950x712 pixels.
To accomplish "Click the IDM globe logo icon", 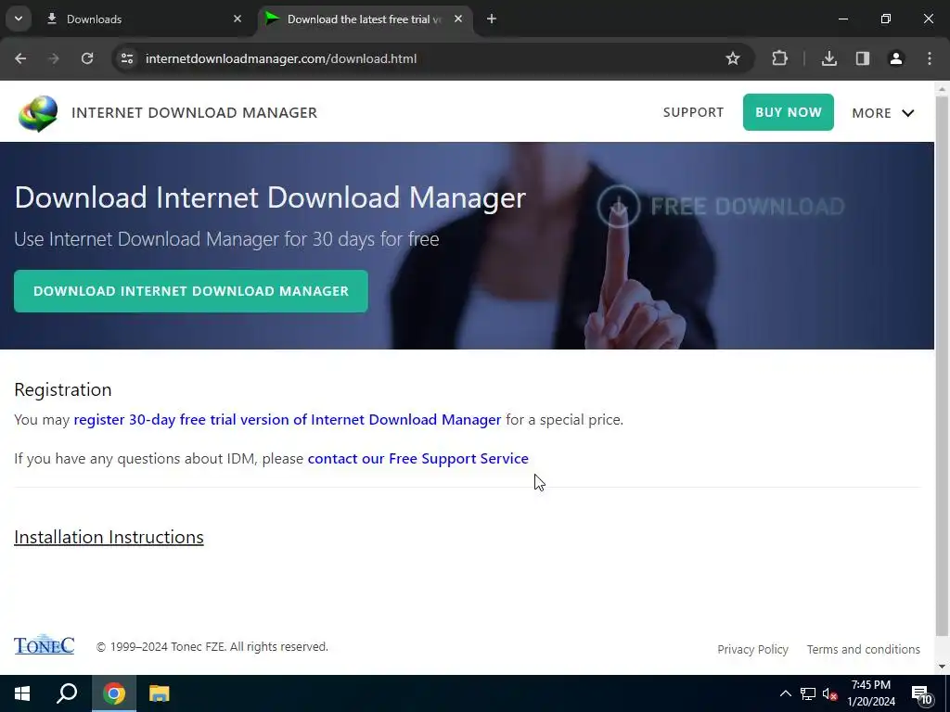I will click(38, 113).
